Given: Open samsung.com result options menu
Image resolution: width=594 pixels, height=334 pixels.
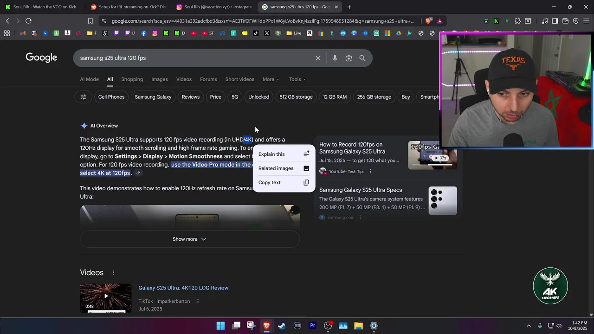Looking at the screenshot, I should [360, 218].
